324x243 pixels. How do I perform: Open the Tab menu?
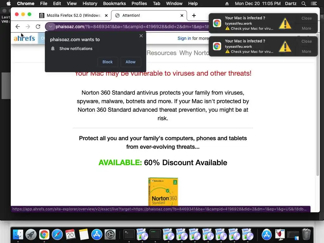pyautogui.click(x=156, y=3)
